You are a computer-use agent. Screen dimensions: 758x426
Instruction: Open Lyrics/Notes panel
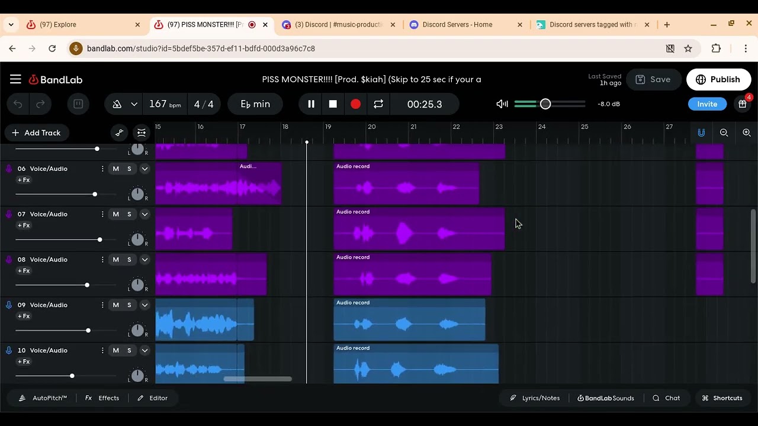(535, 398)
